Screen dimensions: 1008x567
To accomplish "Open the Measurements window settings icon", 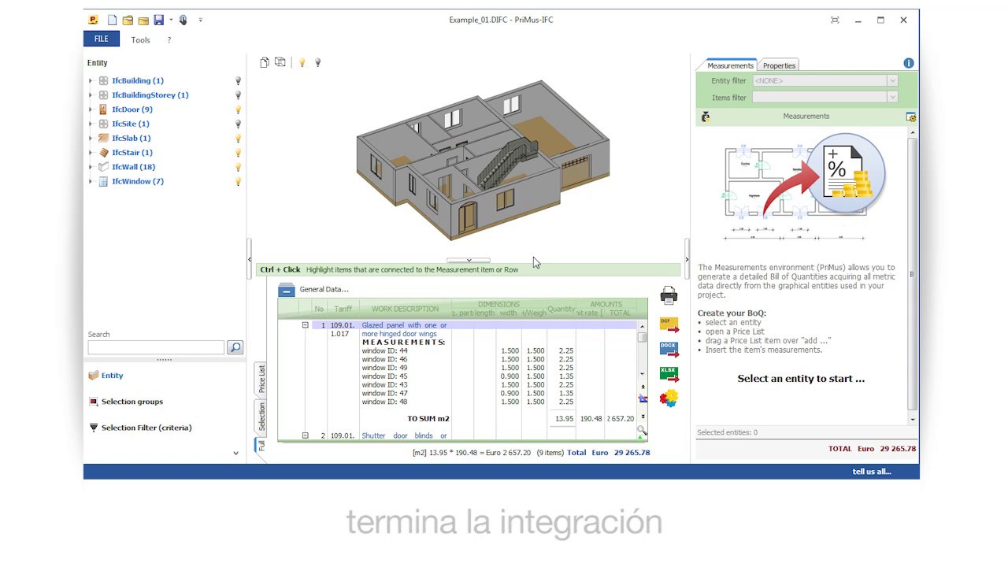I will 911,117.
